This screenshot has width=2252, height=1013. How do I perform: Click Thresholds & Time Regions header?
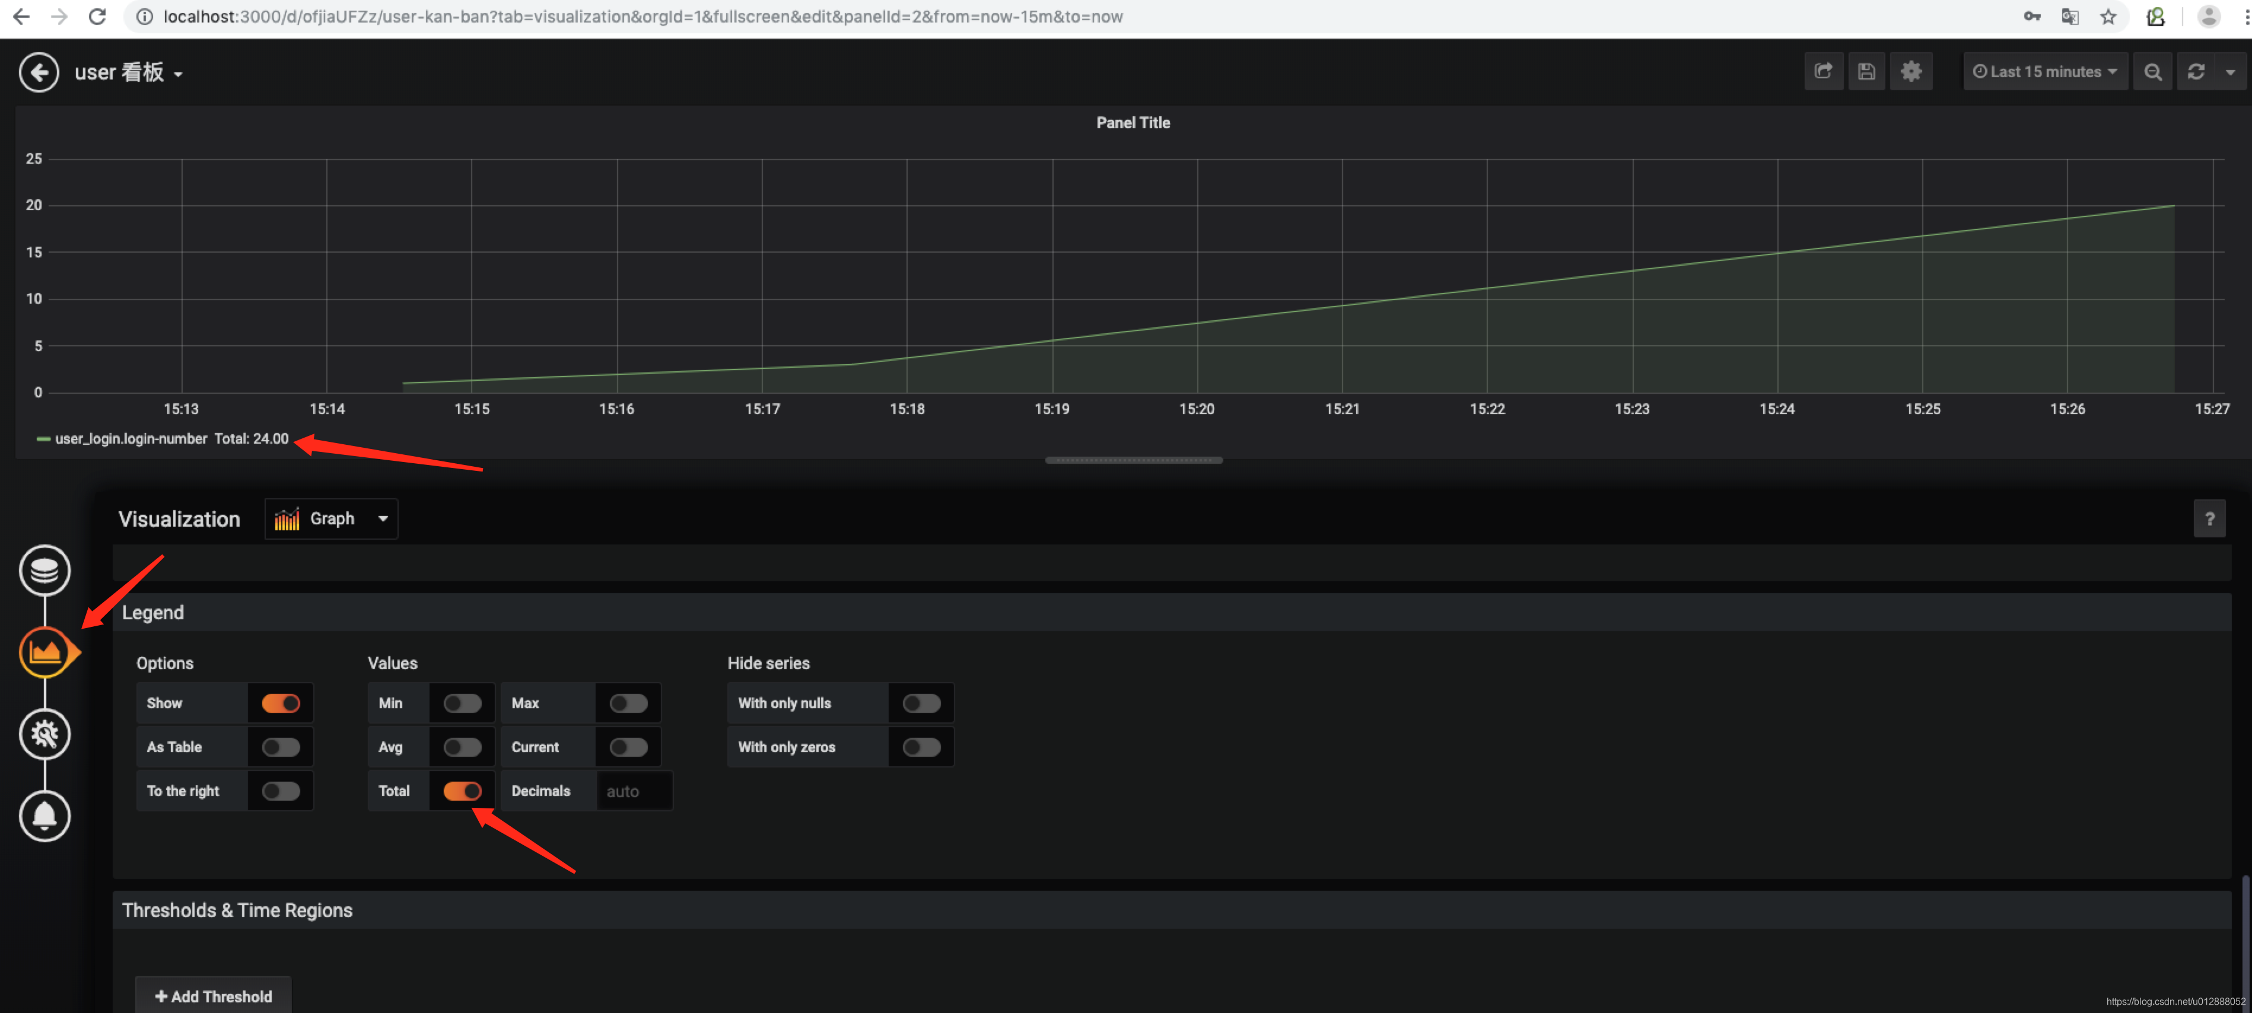tap(1172, 911)
